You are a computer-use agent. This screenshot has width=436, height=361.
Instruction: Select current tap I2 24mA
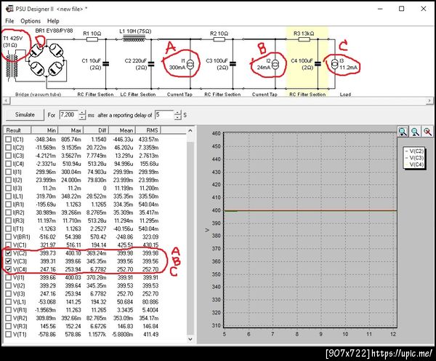click(275, 64)
